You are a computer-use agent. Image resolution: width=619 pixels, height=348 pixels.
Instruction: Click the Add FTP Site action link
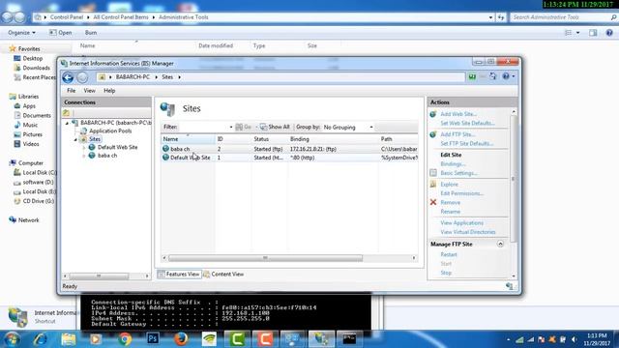click(457, 134)
